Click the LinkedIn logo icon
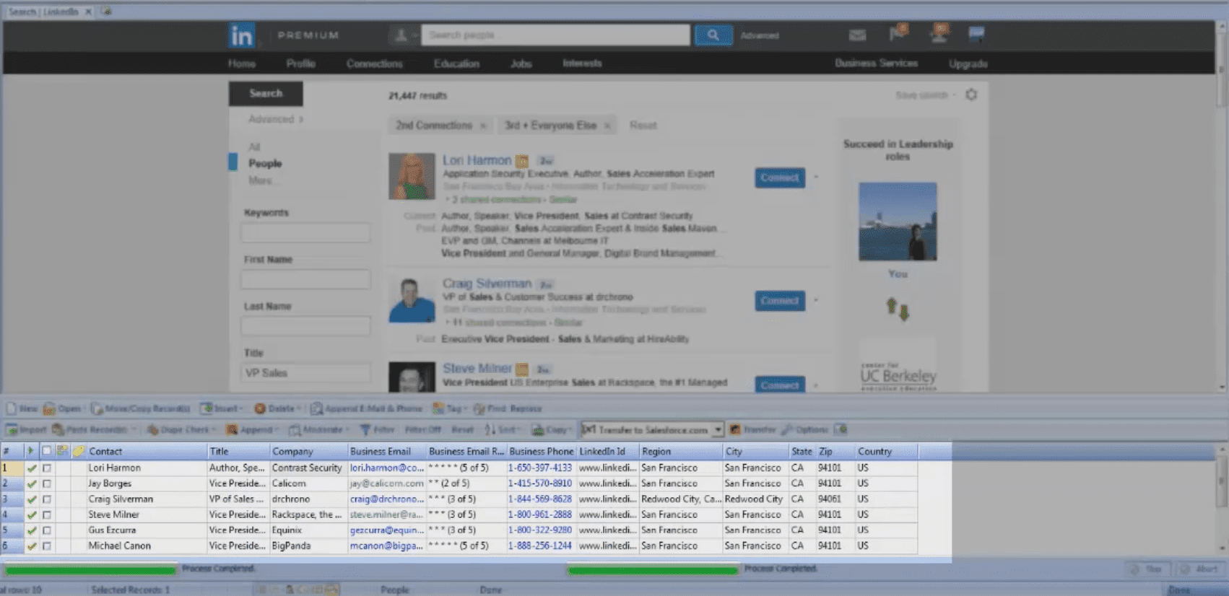The image size is (1229, 596). (241, 35)
